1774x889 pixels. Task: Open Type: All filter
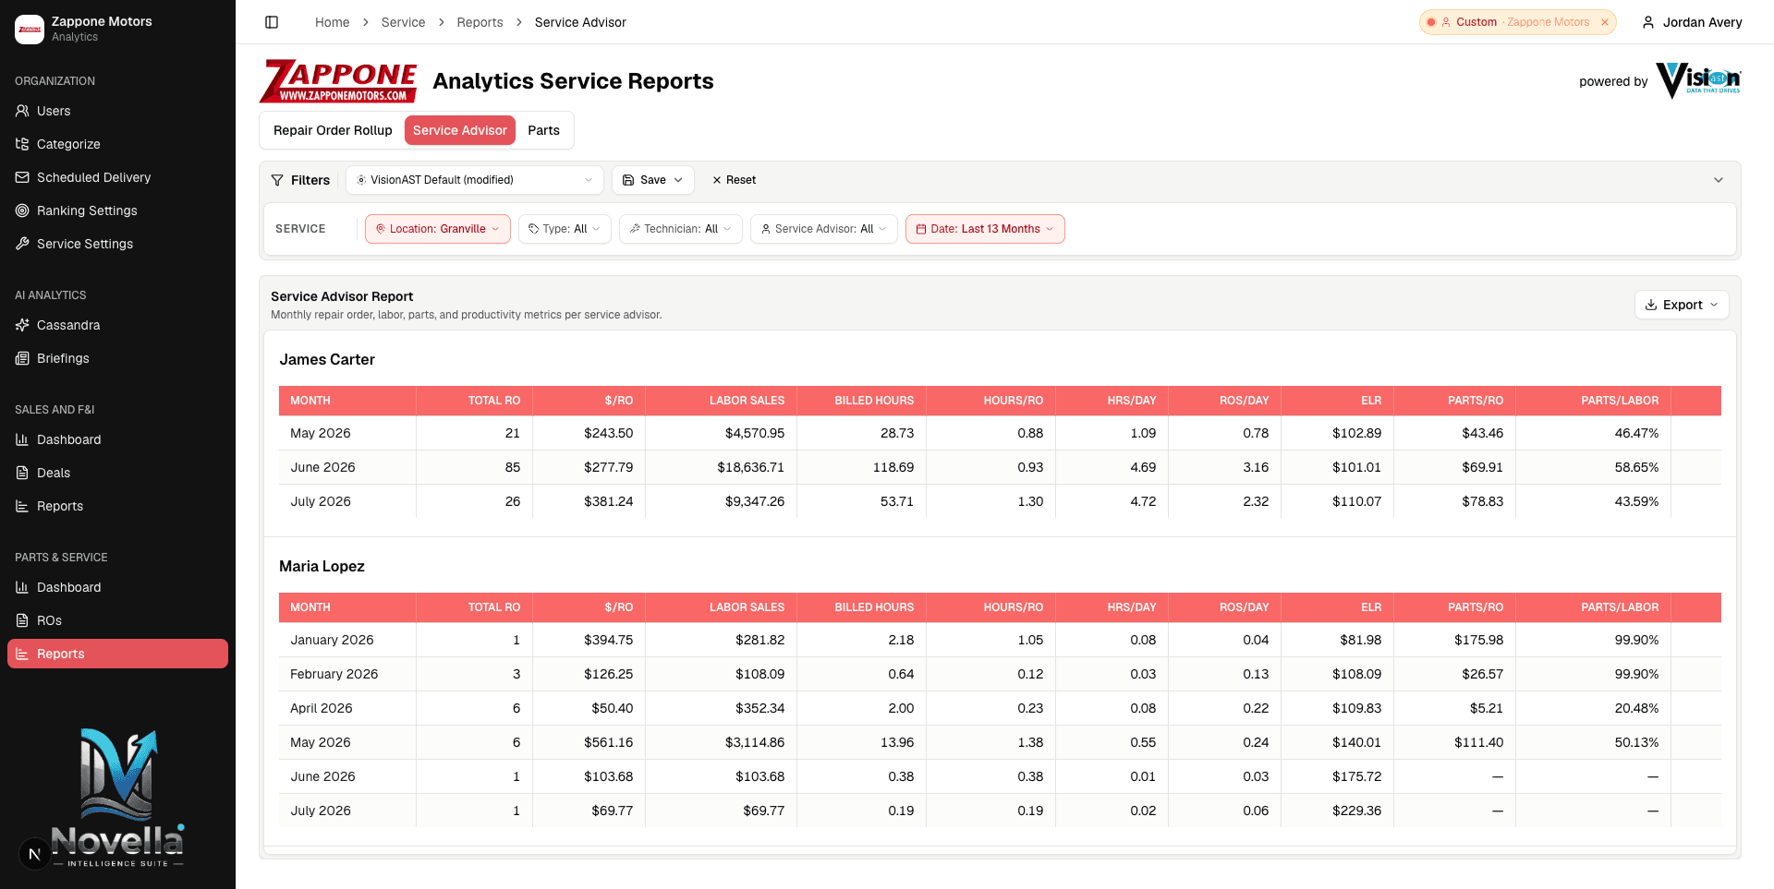(565, 229)
